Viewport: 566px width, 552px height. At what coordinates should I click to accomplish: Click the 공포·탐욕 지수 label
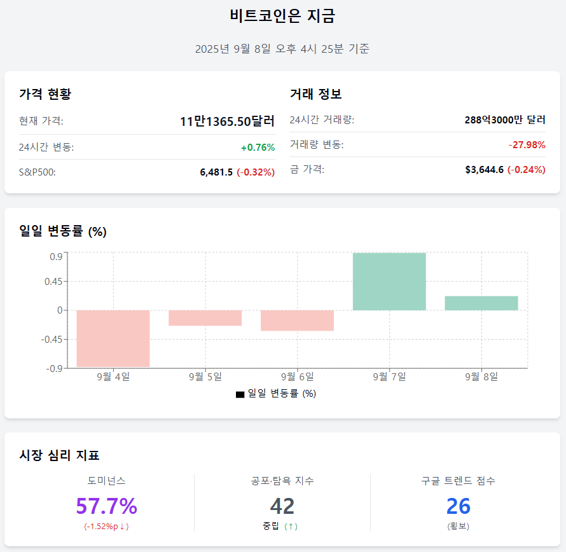coord(282,481)
